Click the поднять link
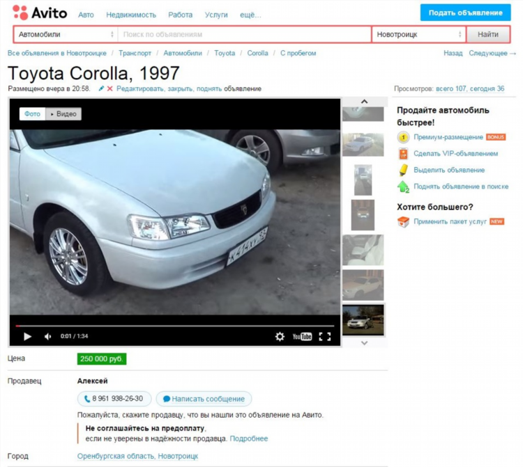Image resolution: width=523 pixels, height=467 pixels. pyautogui.click(x=209, y=89)
